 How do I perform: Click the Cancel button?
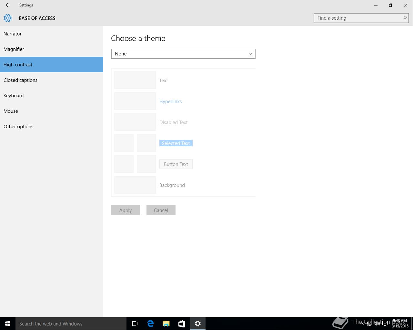161,210
